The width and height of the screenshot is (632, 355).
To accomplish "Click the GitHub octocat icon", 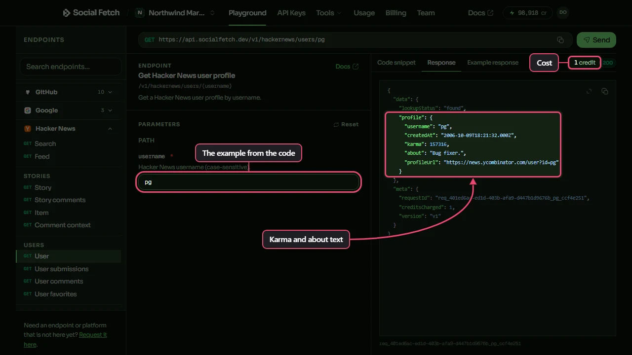I will (x=28, y=92).
